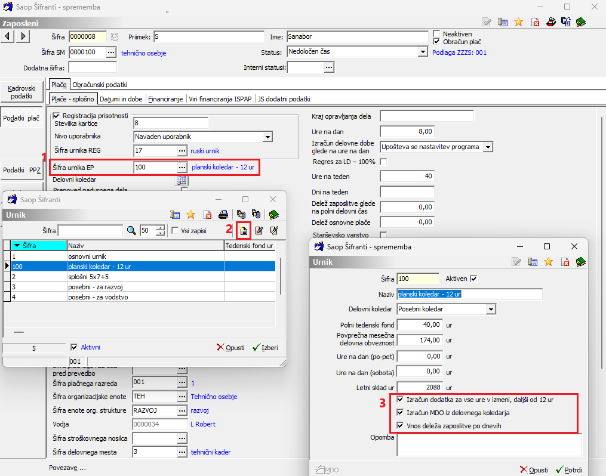Click Podlaga ZZZS: 001 link

459,52
